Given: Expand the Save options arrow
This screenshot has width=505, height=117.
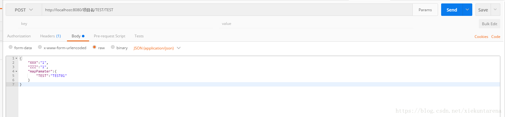Looking at the screenshot, I should 495,10.
